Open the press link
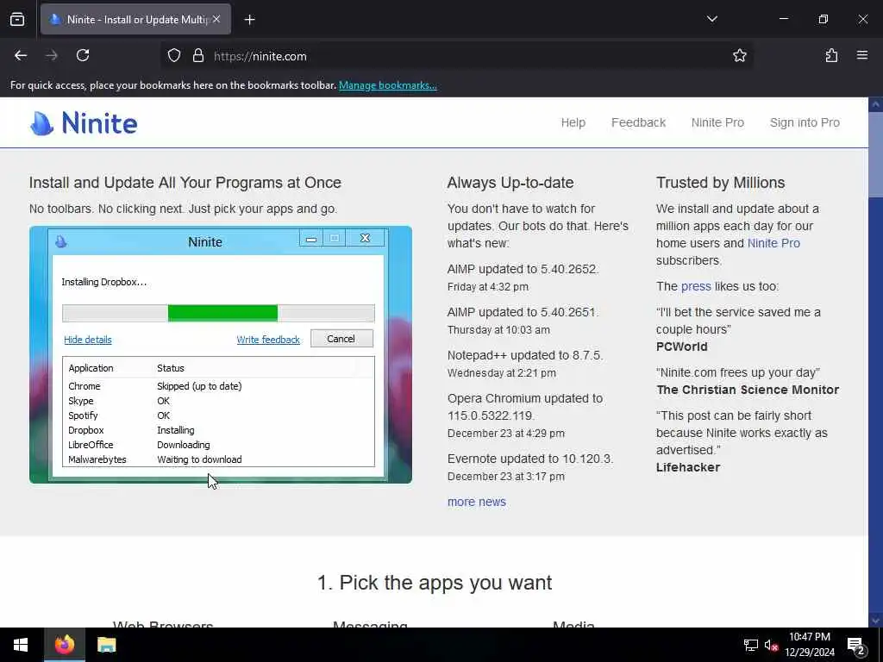Viewport: 883px width, 662px height. [696, 286]
